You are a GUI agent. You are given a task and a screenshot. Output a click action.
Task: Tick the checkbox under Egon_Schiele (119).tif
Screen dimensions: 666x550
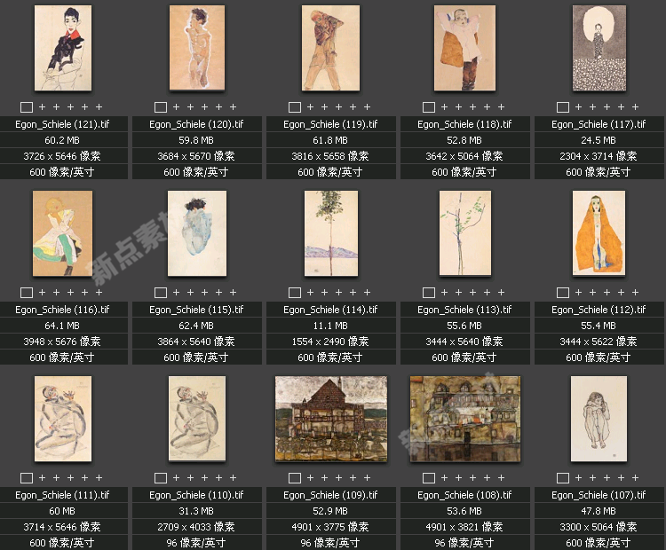click(x=294, y=107)
